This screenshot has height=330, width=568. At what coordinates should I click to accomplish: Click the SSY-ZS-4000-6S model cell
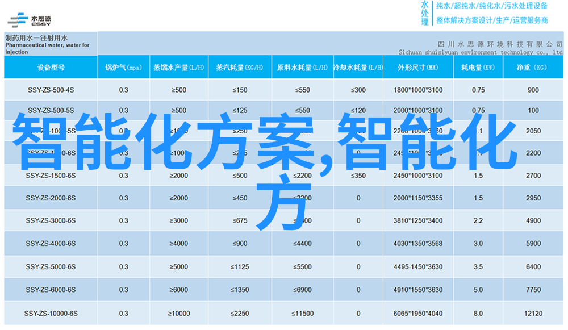tap(51, 244)
